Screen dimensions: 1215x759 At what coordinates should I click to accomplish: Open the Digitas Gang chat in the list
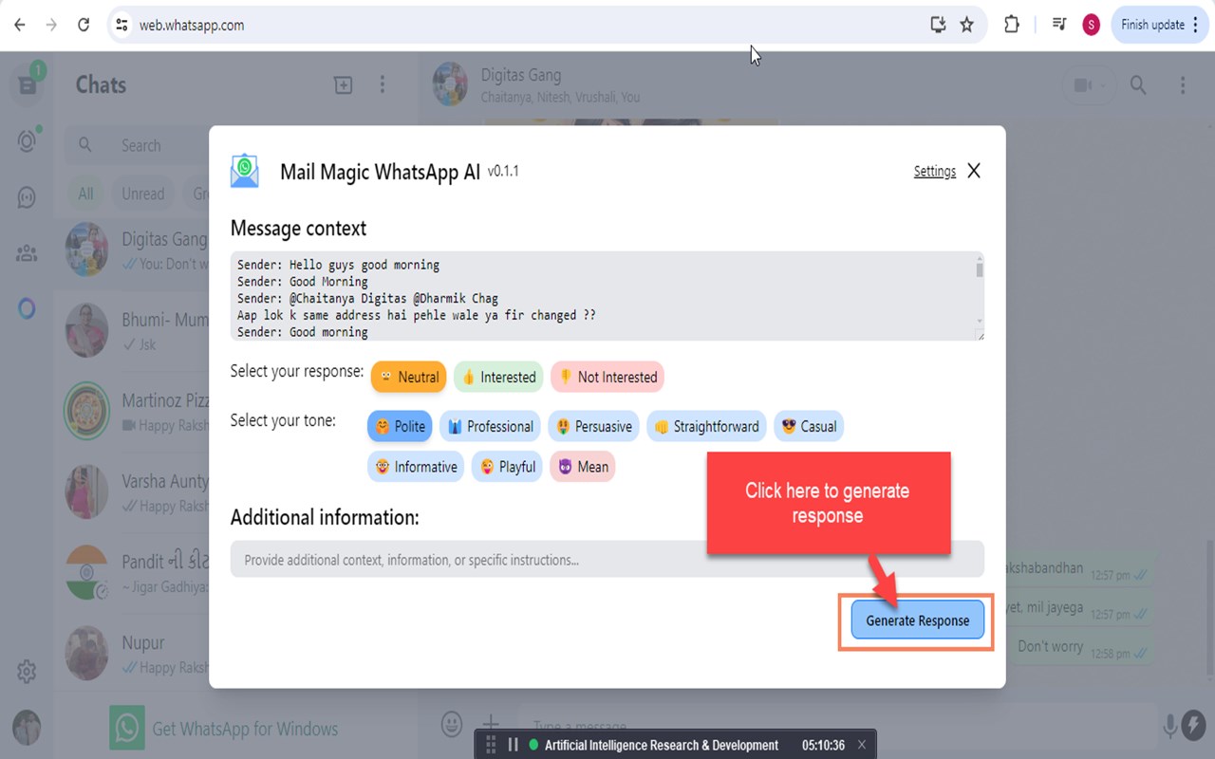(x=133, y=251)
